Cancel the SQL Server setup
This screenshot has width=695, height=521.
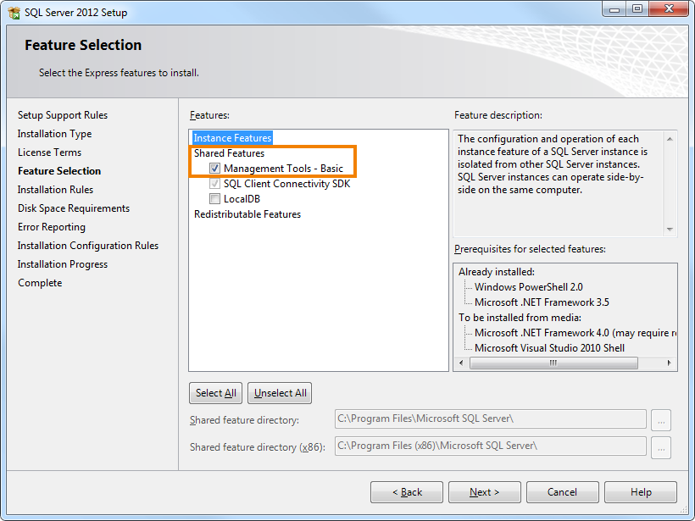click(x=562, y=492)
